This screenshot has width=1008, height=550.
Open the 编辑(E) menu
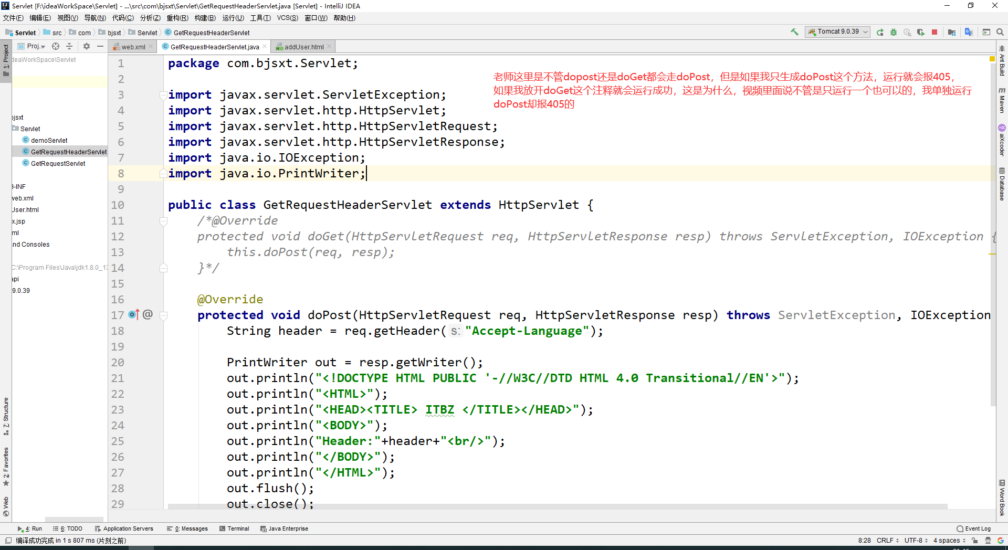[x=40, y=18]
